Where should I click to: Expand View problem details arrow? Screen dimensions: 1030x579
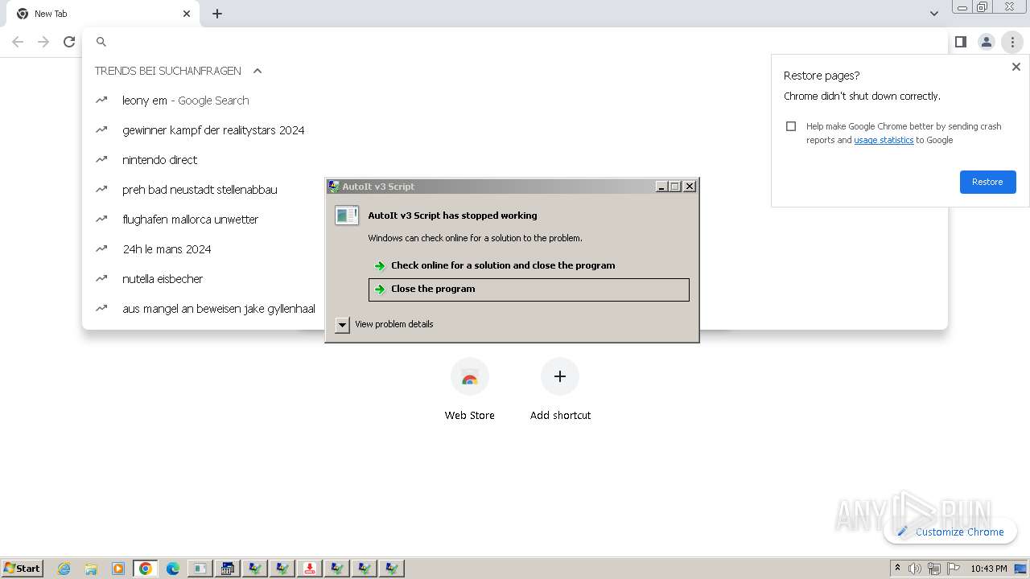[x=343, y=325]
